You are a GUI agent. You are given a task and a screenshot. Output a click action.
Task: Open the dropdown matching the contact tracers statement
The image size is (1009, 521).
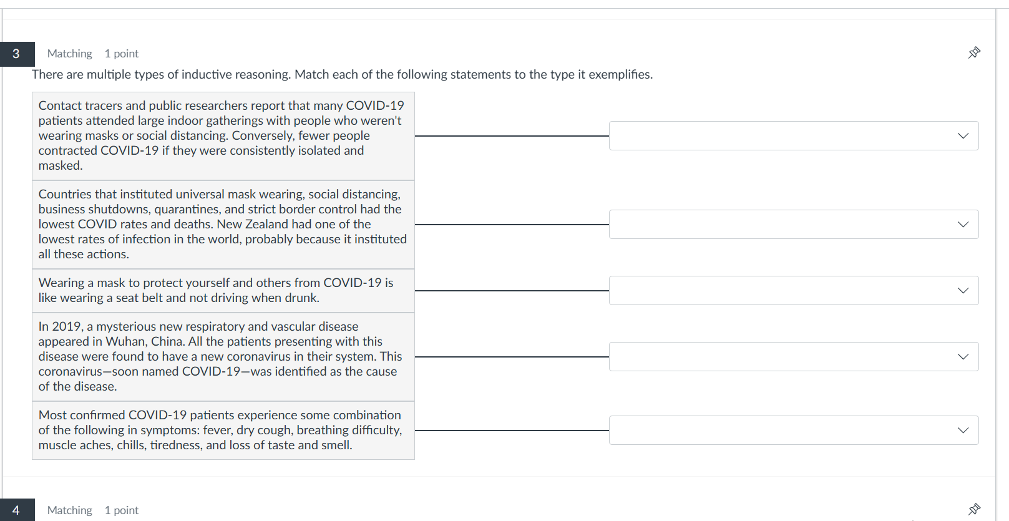click(792, 135)
